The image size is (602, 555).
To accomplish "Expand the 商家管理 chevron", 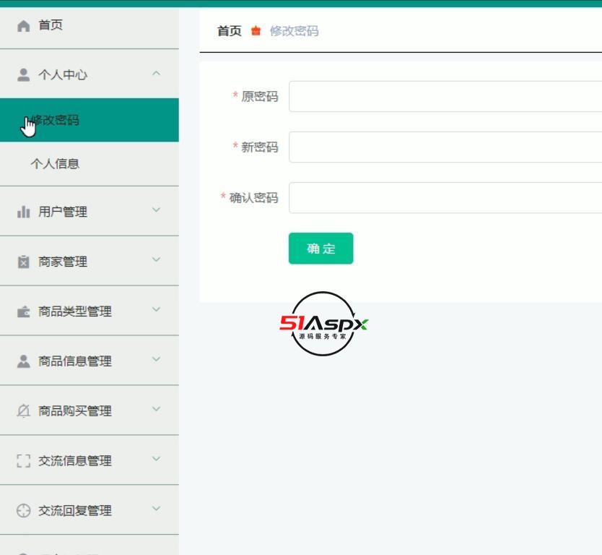I will click(x=156, y=260).
